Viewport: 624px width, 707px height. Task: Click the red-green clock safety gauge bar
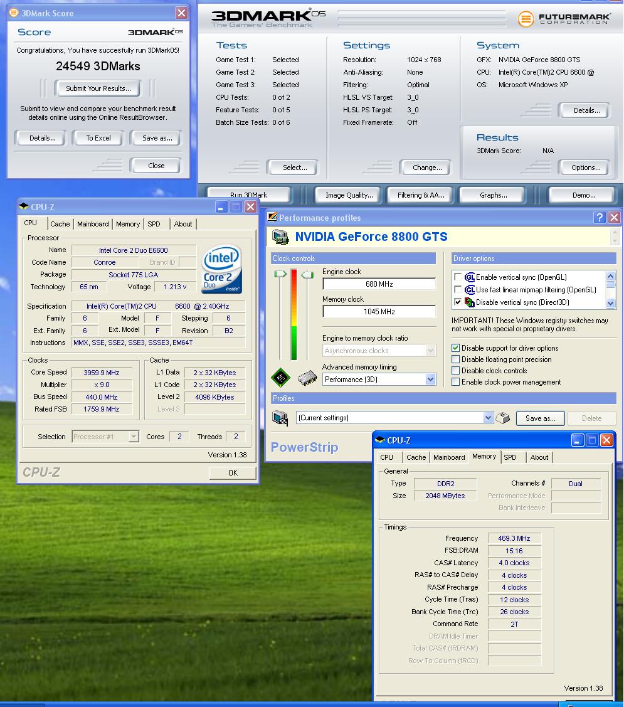tap(294, 314)
